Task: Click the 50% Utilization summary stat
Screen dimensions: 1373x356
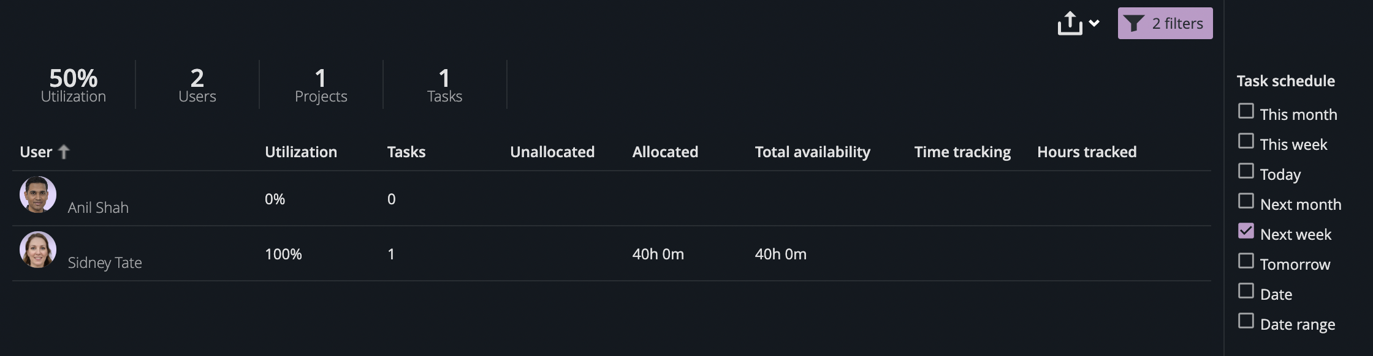Action: tap(72, 84)
